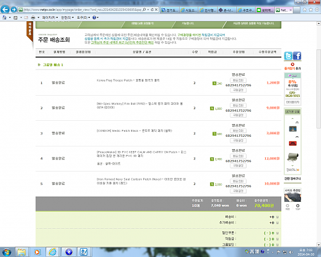The image size is (321, 257).
Task: Open browser Home via top-right house icon
Action: point(305,10)
